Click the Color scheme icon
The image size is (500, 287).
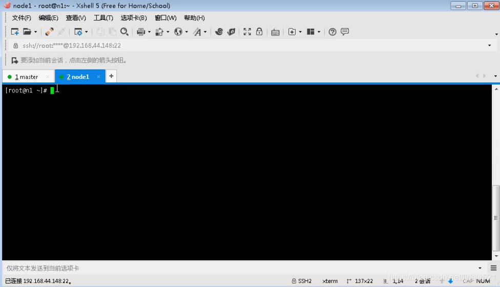click(x=159, y=32)
